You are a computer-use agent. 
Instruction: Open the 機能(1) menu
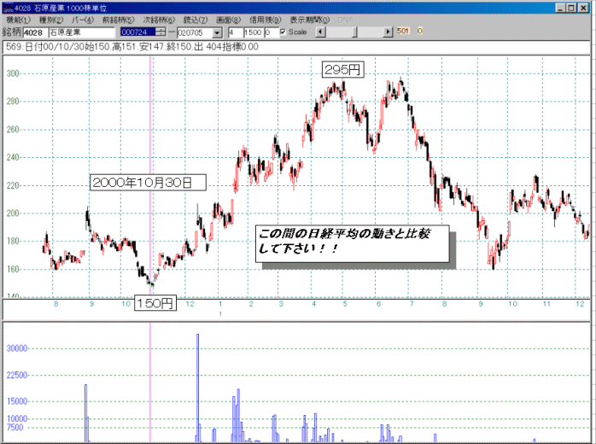tap(19, 19)
